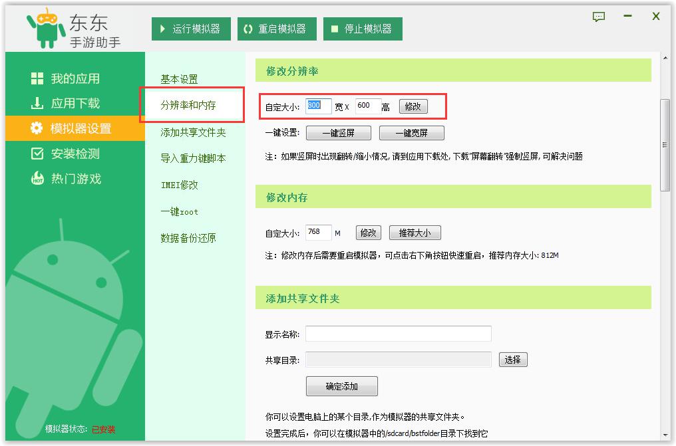Click the vertical scrollbar down arrow
This screenshot has width=676, height=446.
[x=666, y=433]
